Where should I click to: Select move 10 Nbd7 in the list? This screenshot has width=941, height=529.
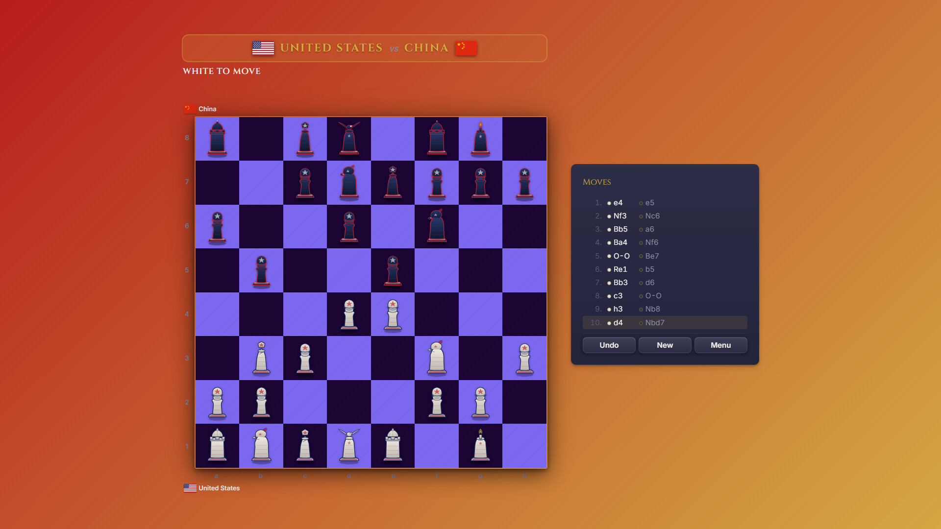(x=654, y=323)
